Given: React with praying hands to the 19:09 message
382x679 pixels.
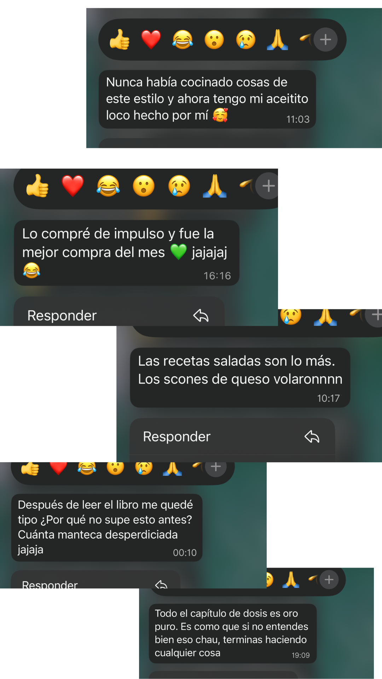Looking at the screenshot, I should pos(291,580).
